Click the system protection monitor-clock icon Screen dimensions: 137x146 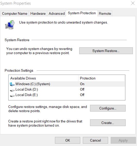[10, 25]
